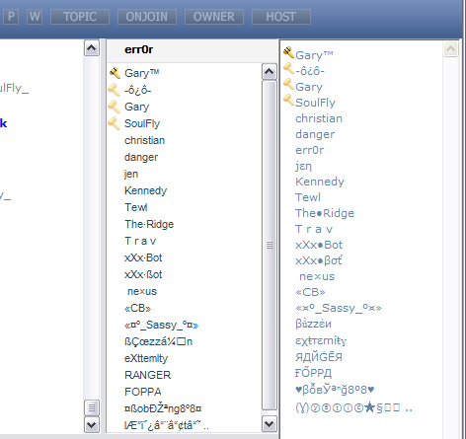Click the gavel icon next to SoulFly in right panel
Screen dimensions: 466x439
click(288, 100)
